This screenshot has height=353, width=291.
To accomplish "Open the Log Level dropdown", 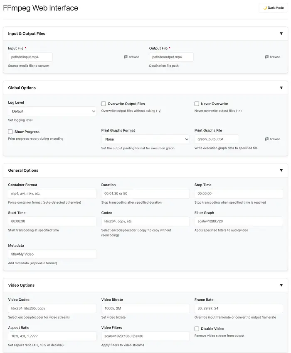I will [x=52, y=111].
